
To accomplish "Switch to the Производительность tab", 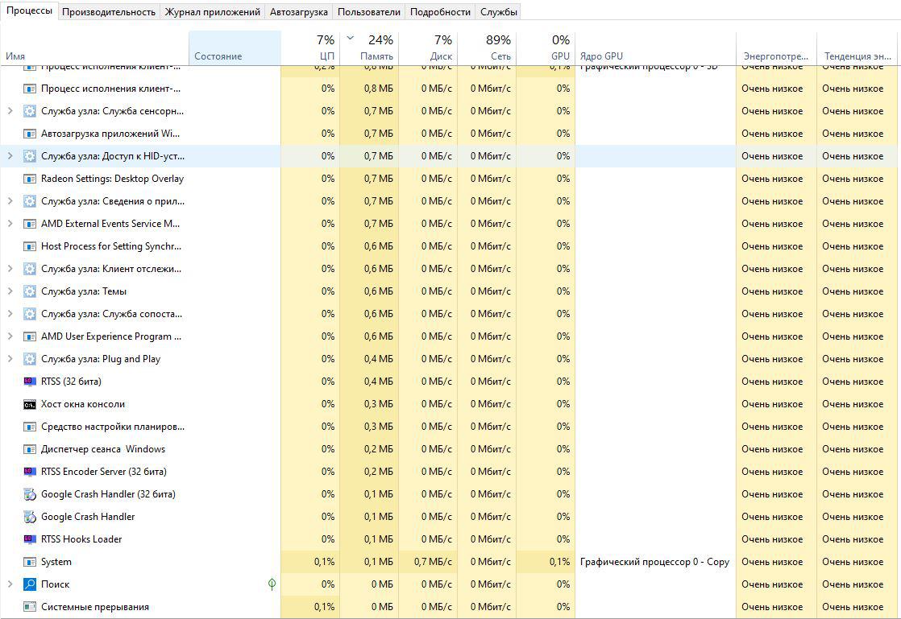I will pyautogui.click(x=109, y=12).
